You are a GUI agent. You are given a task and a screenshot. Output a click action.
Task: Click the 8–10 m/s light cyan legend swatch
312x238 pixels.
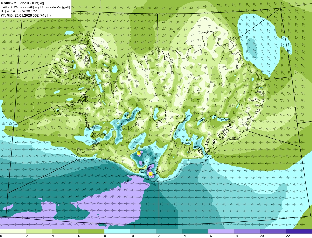tap(117, 231)
